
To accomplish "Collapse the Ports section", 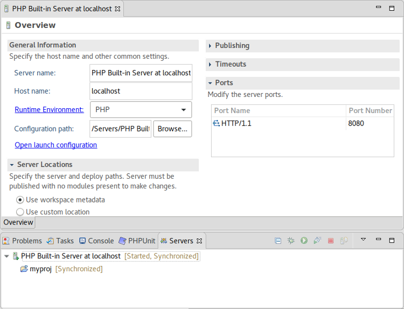I will click(210, 83).
